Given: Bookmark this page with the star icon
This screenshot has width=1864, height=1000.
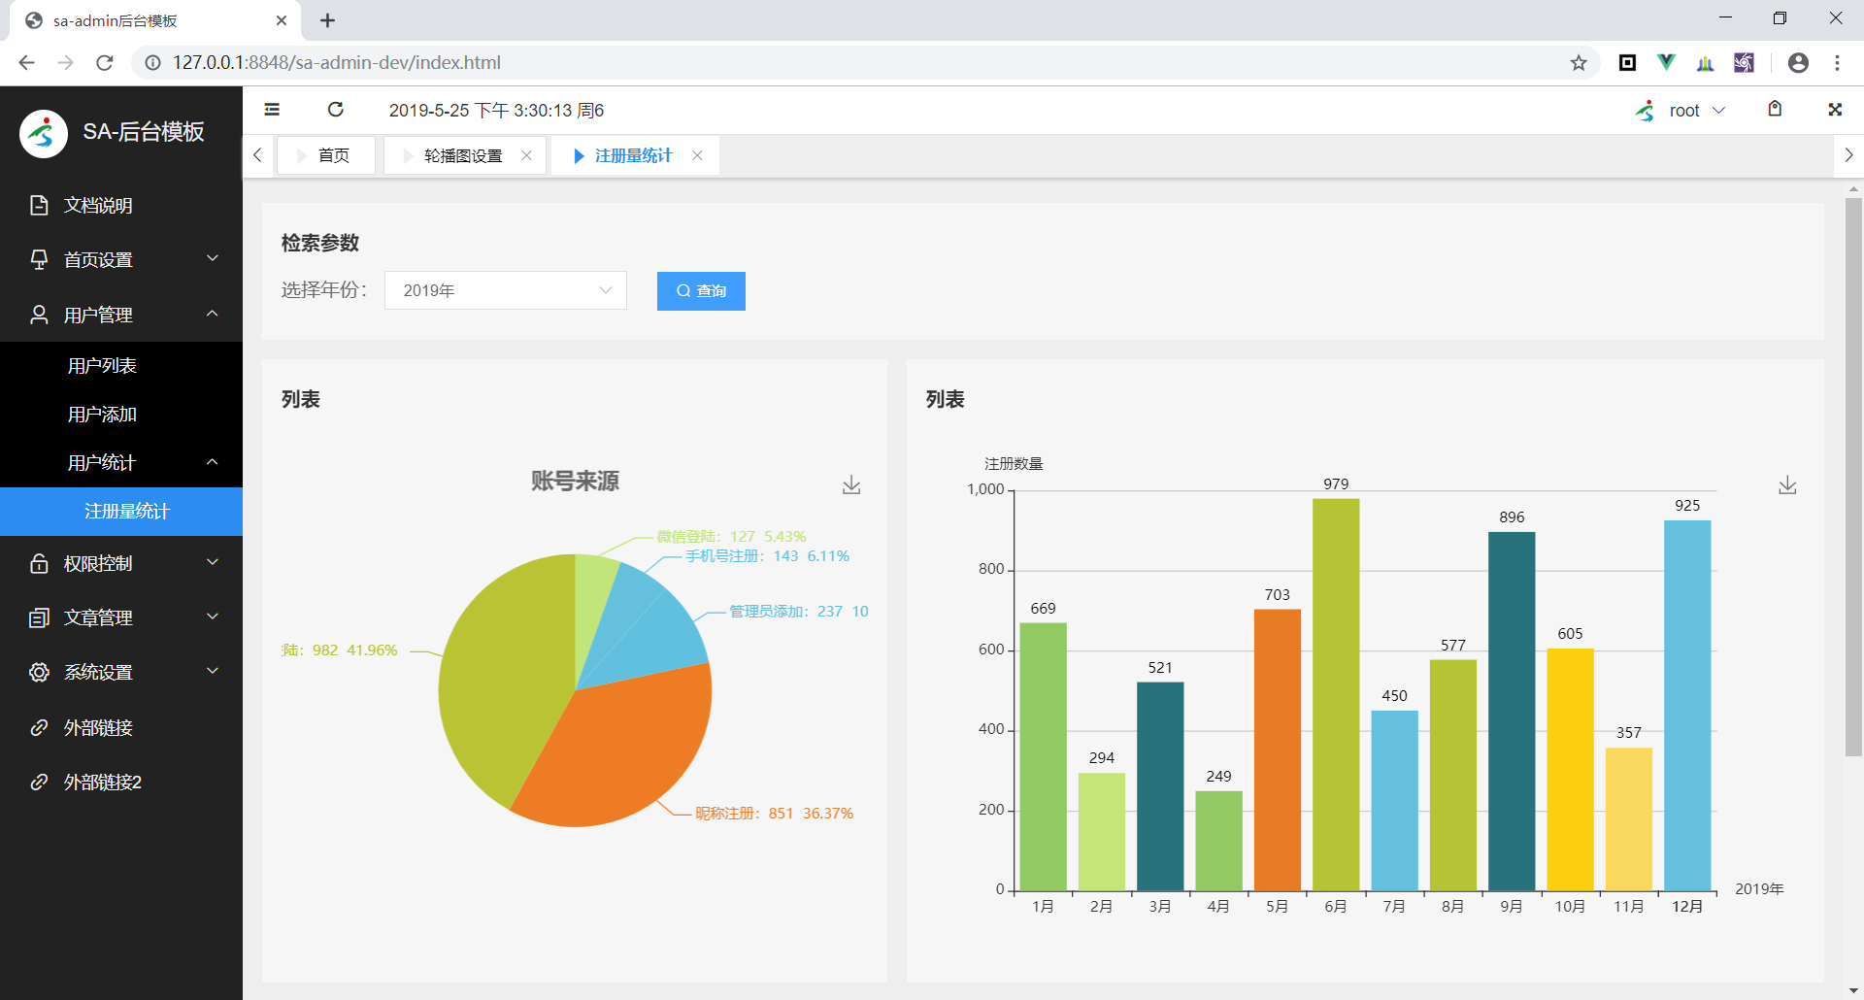Looking at the screenshot, I should point(1579,63).
